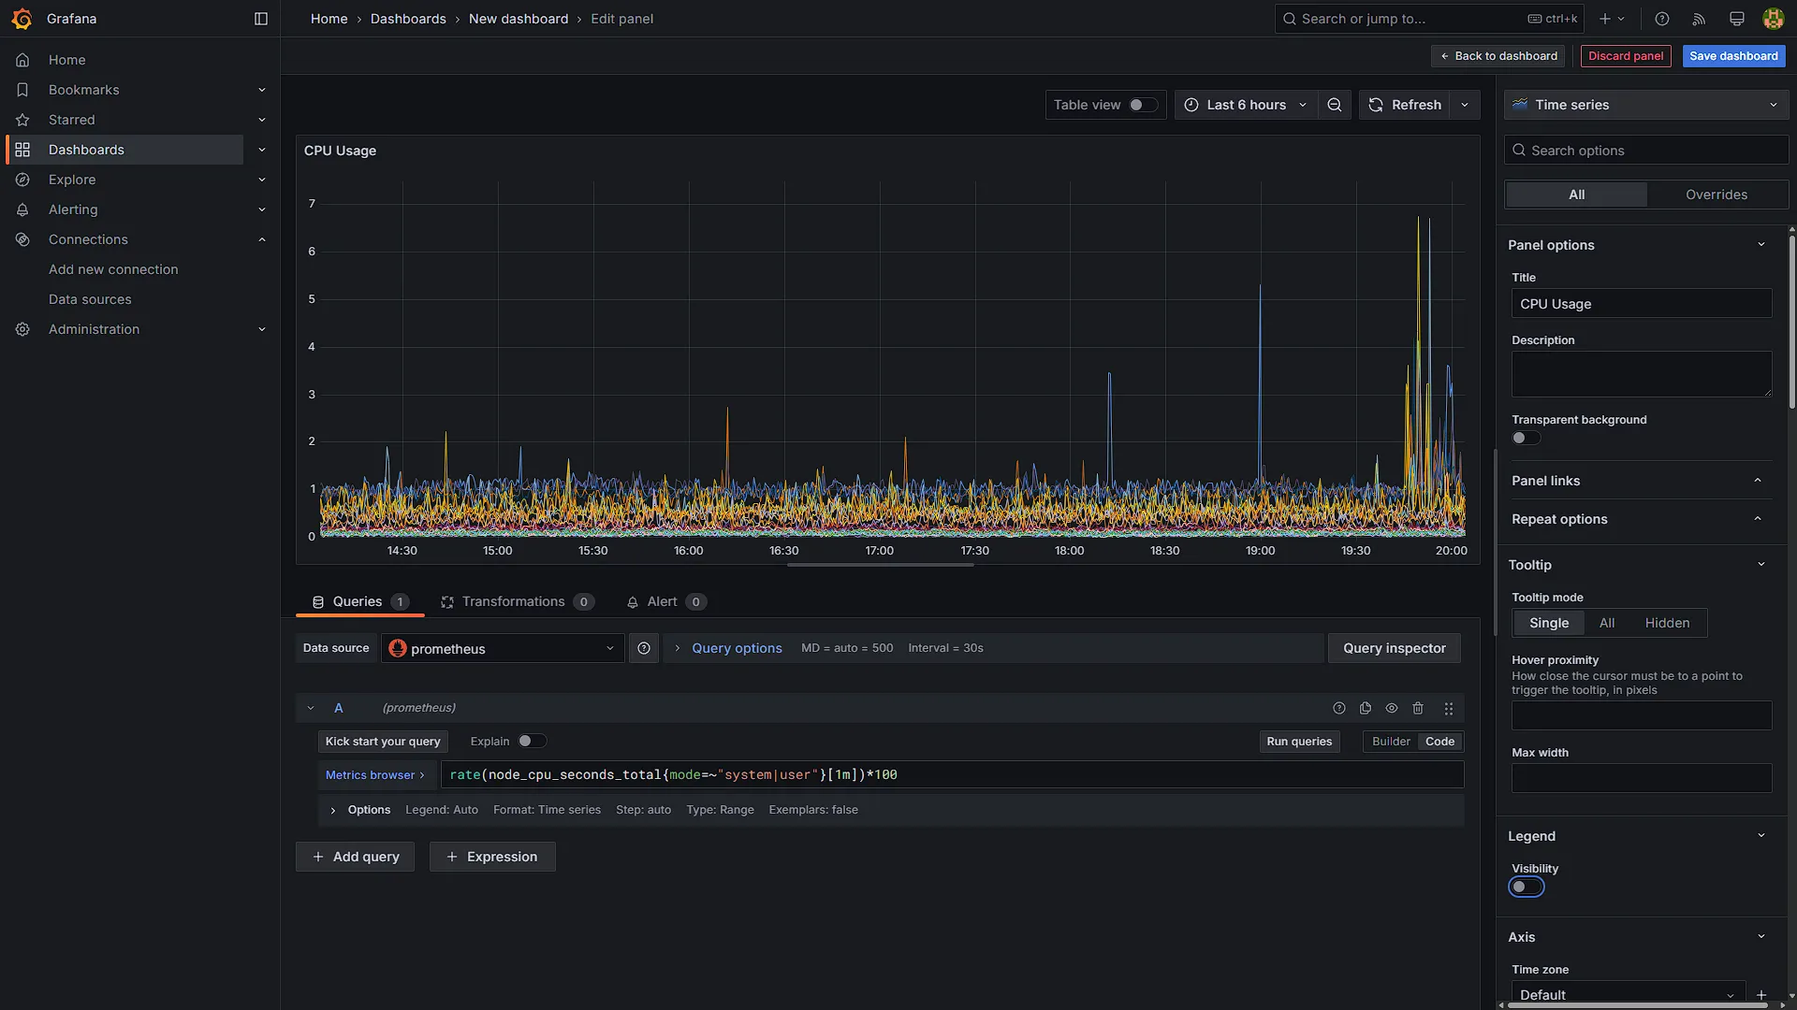Grab query A drag handle icon
Viewport: 1797px width, 1010px height.
point(1449,709)
